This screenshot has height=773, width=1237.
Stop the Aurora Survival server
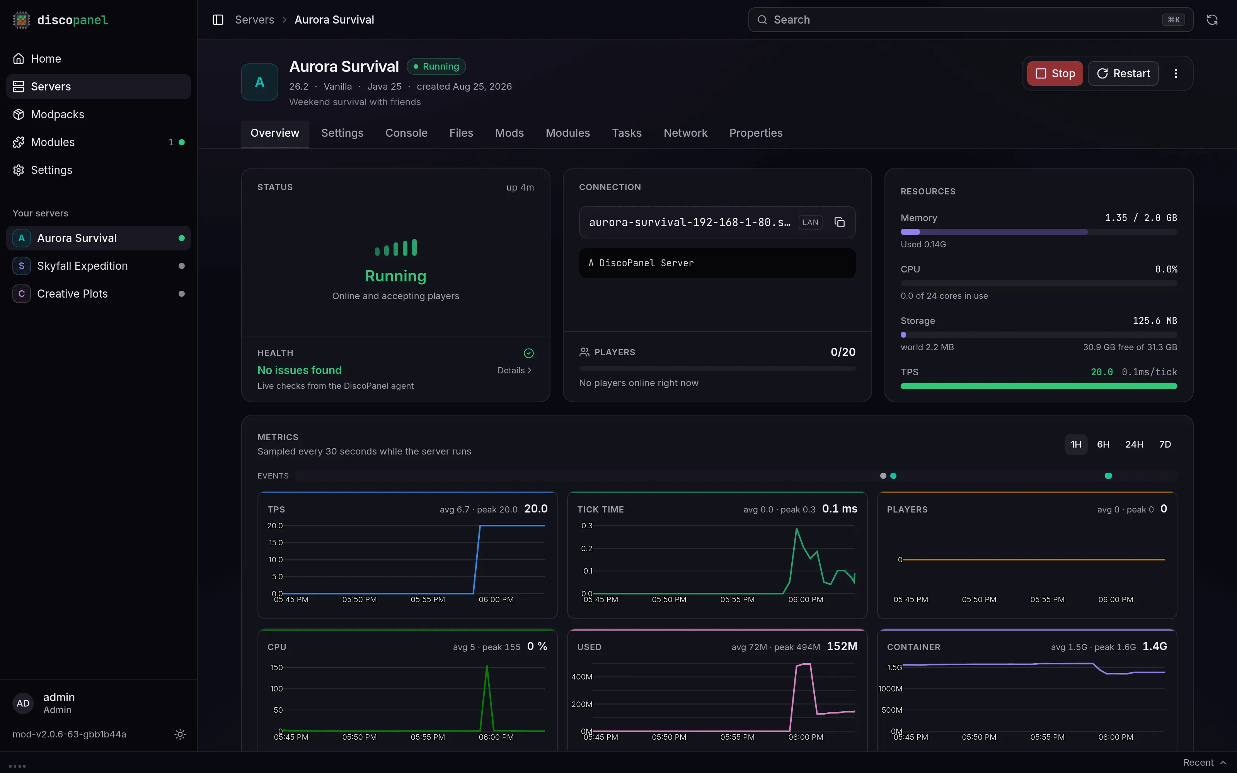[1055, 73]
